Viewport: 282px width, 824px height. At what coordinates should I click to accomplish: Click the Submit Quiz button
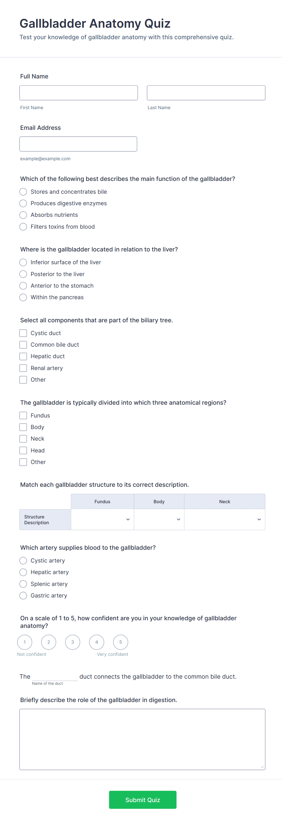click(x=143, y=800)
